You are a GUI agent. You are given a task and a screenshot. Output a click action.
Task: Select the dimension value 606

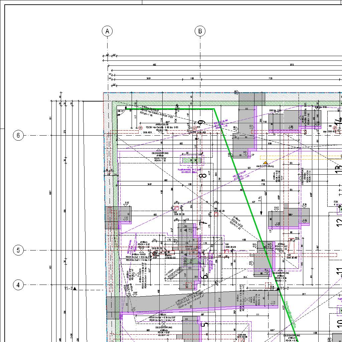tap(270, 144)
